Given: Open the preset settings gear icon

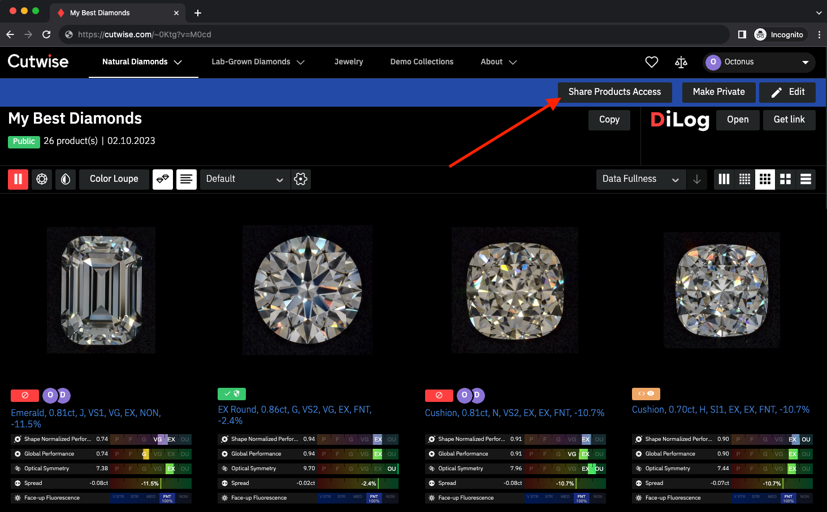Looking at the screenshot, I should coord(301,179).
